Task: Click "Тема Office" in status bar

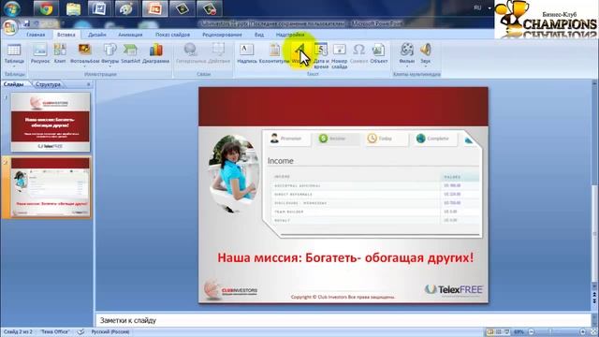Action: [x=54, y=331]
